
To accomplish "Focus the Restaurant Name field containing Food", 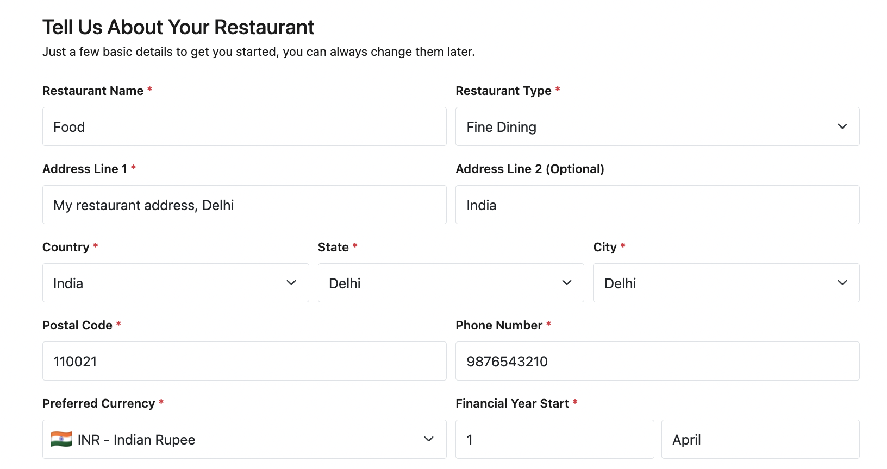I will (x=245, y=126).
